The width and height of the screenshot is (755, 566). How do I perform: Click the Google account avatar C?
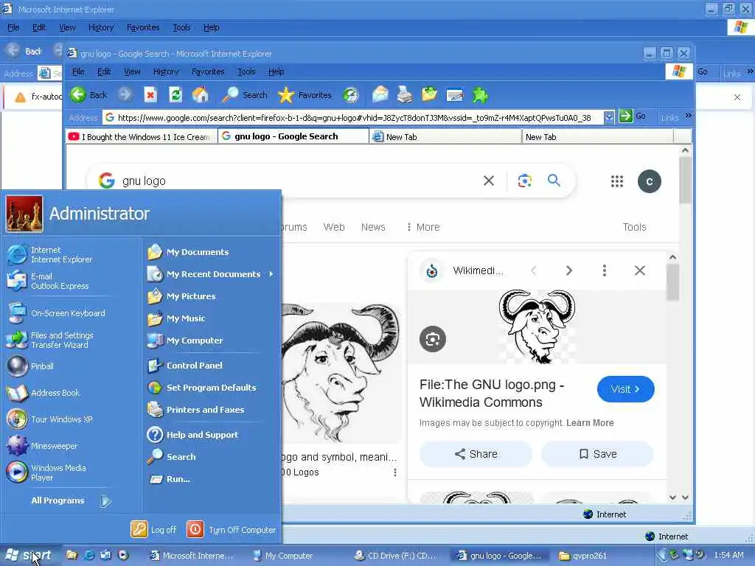649,181
